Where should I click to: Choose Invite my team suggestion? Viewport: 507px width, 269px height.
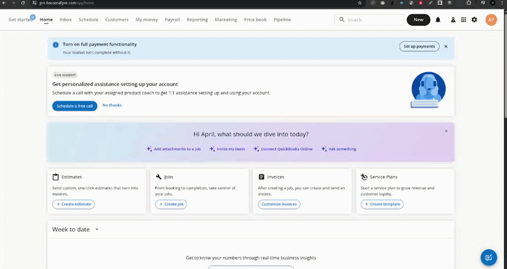coord(227,149)
